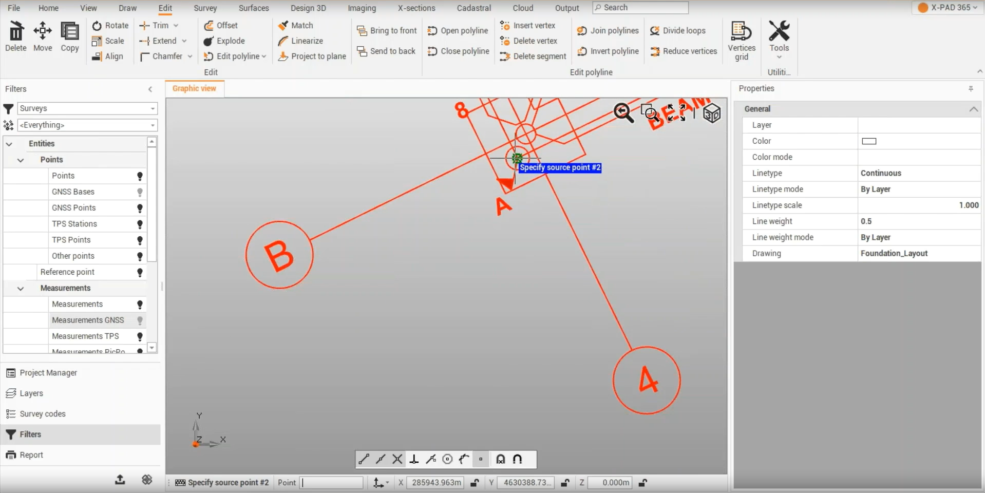Screen dimensions: 985x493
Task: Collapse the Measurements tree group
Action: click(21, 288)
